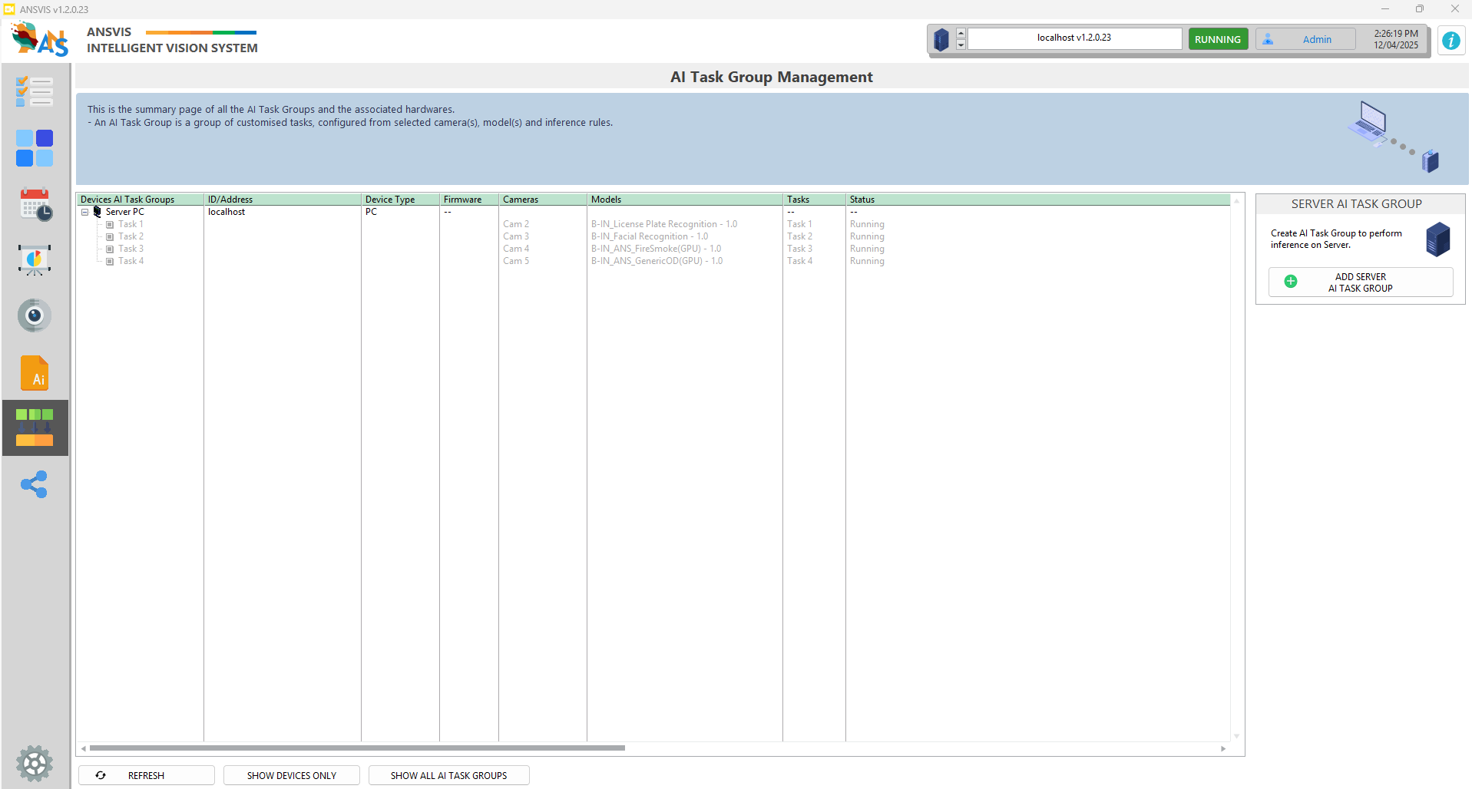The image size is (1472, 789).
Task: Click the share nodes sidebar icon
Action: tap(35, 484)
